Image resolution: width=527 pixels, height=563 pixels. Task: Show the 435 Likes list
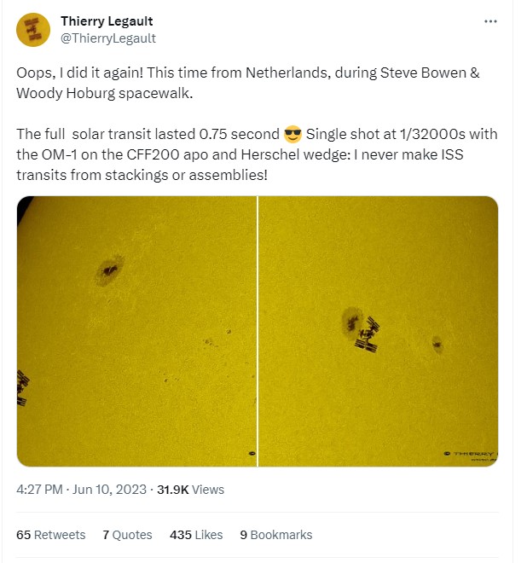196,535
